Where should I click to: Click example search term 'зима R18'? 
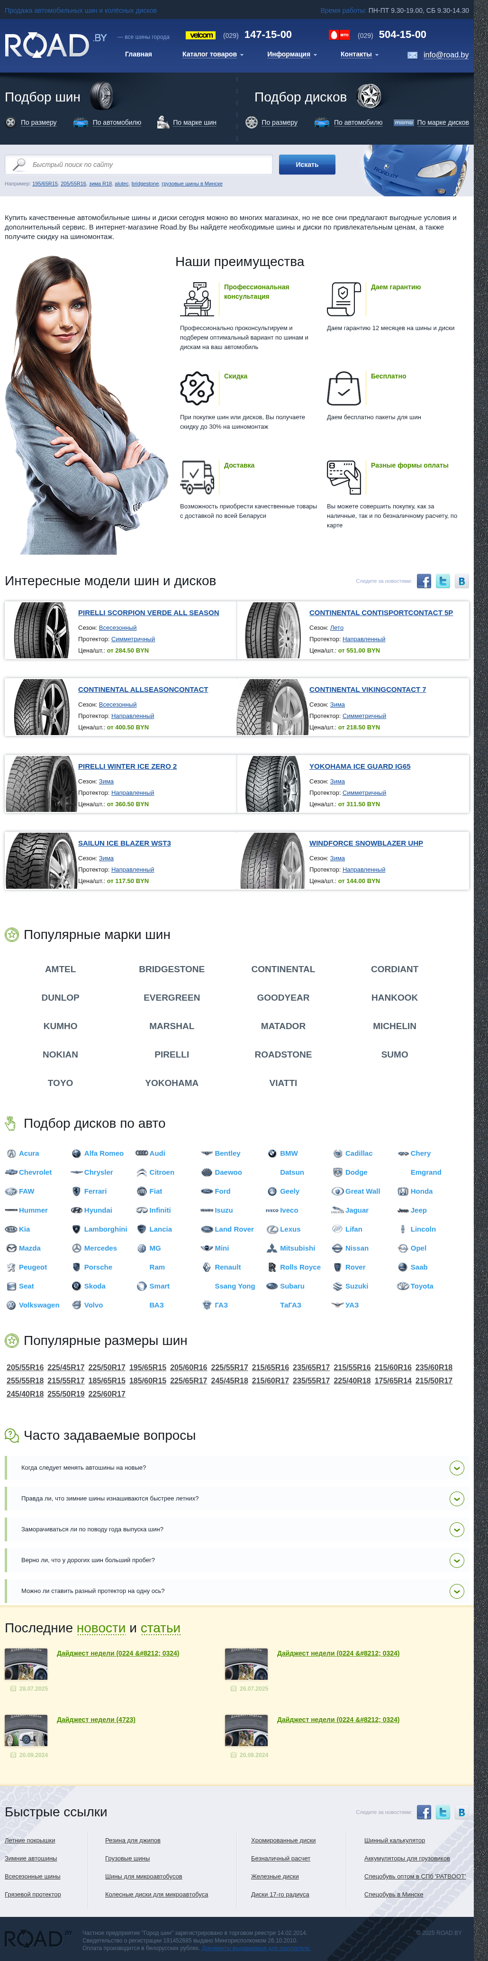[100, 184]
